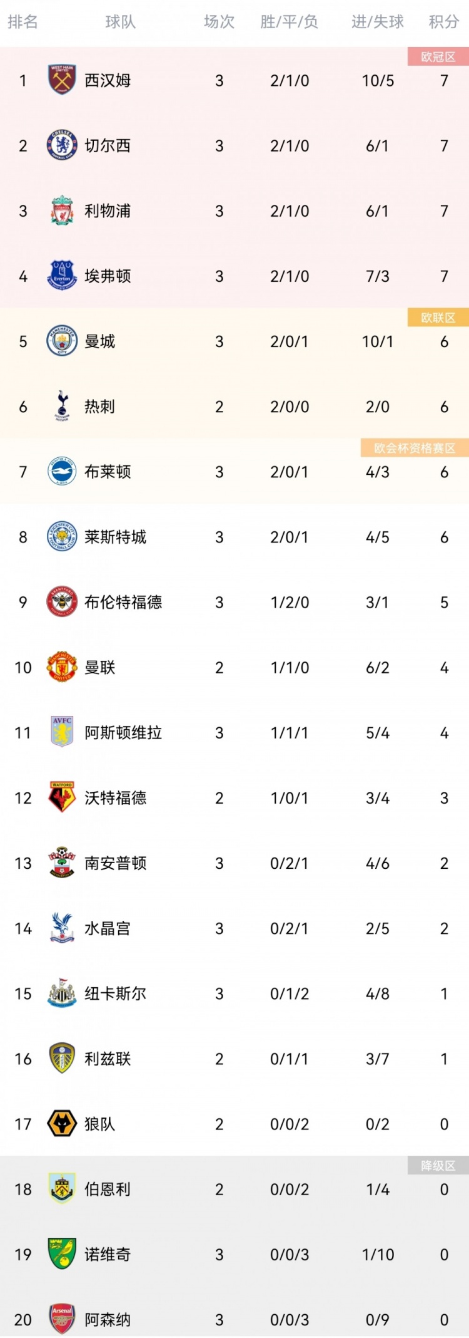Screen dimensions: 469x1338
Task: Open team name 诺维奇
Action: (108, 1254)
